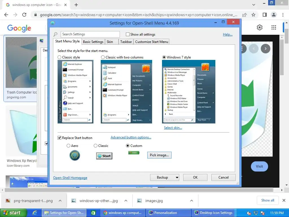Click the volume muted tray icon

249,213
